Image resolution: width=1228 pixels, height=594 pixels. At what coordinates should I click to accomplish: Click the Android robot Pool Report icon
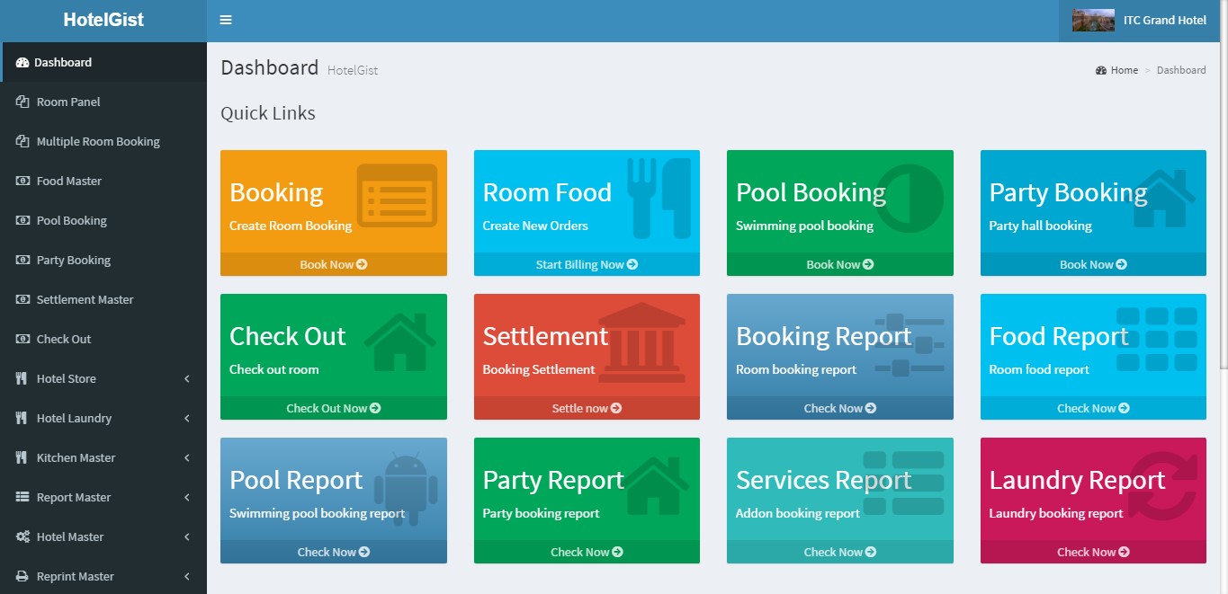(405, 489)
